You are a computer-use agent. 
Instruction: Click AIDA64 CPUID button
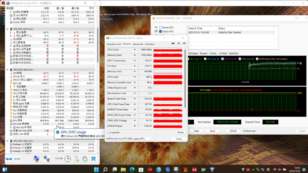[x=233, y=131]
